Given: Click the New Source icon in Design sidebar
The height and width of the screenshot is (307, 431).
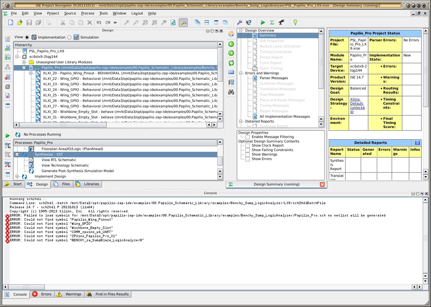Looking at the screenshot, I should tap(8, 39).
